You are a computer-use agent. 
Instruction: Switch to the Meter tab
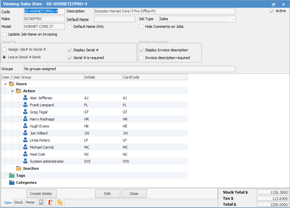tap(30, 202)
